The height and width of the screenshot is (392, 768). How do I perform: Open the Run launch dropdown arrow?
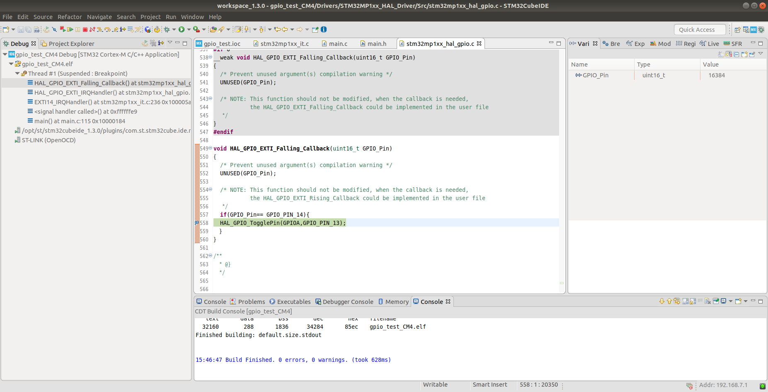point(189,29)
